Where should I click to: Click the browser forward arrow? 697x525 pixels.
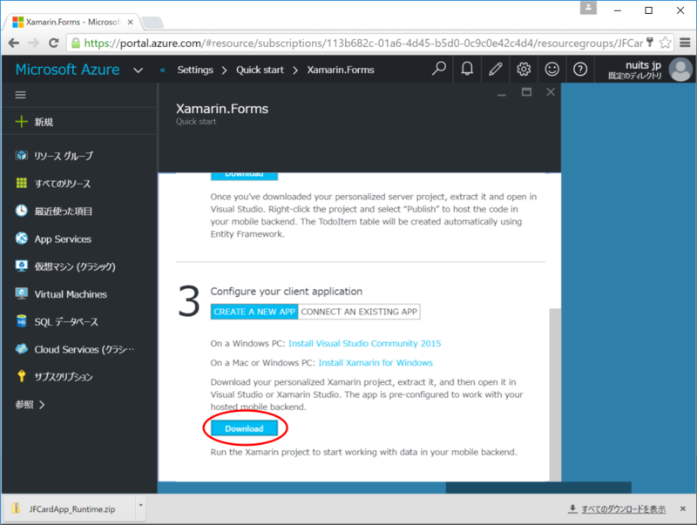(x=33, y=43)
